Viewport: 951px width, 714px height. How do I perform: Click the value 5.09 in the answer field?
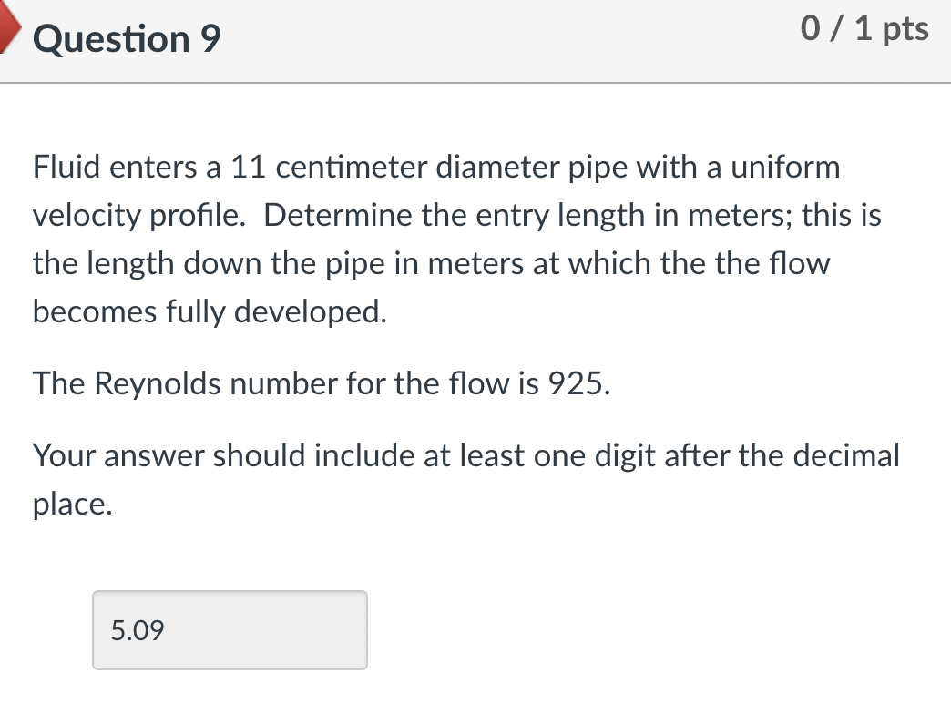coord(137,629)
